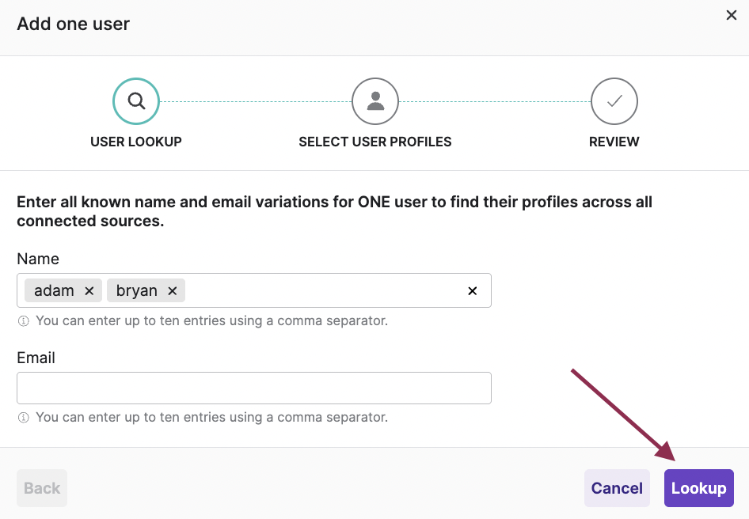749x519 pixels.
Task: Click the Review checkmark step icon
Action: point(614,101)
